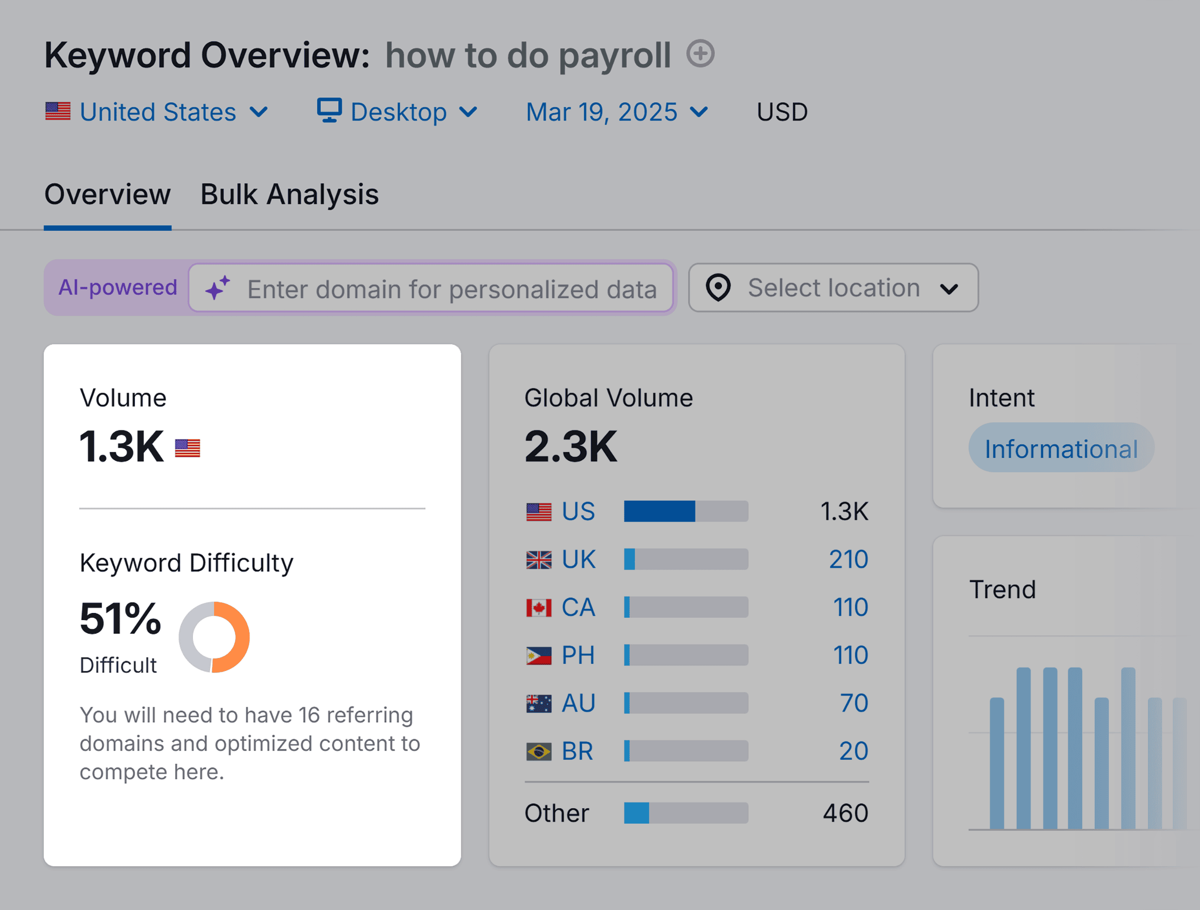This screenshot has width=1200, height=910.
Task: Click the desktop monitor icon
Action: 329,111
